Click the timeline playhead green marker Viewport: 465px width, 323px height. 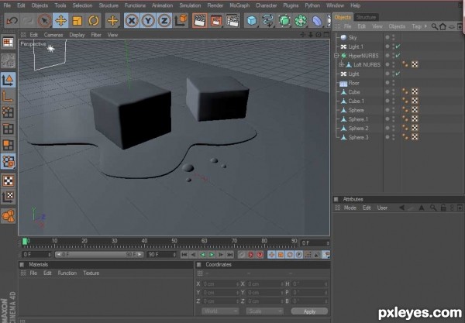pos(26,242)
